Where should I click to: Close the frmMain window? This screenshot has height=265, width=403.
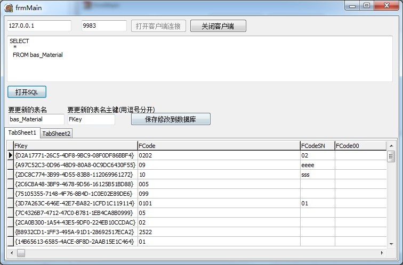tap(386, 6)
